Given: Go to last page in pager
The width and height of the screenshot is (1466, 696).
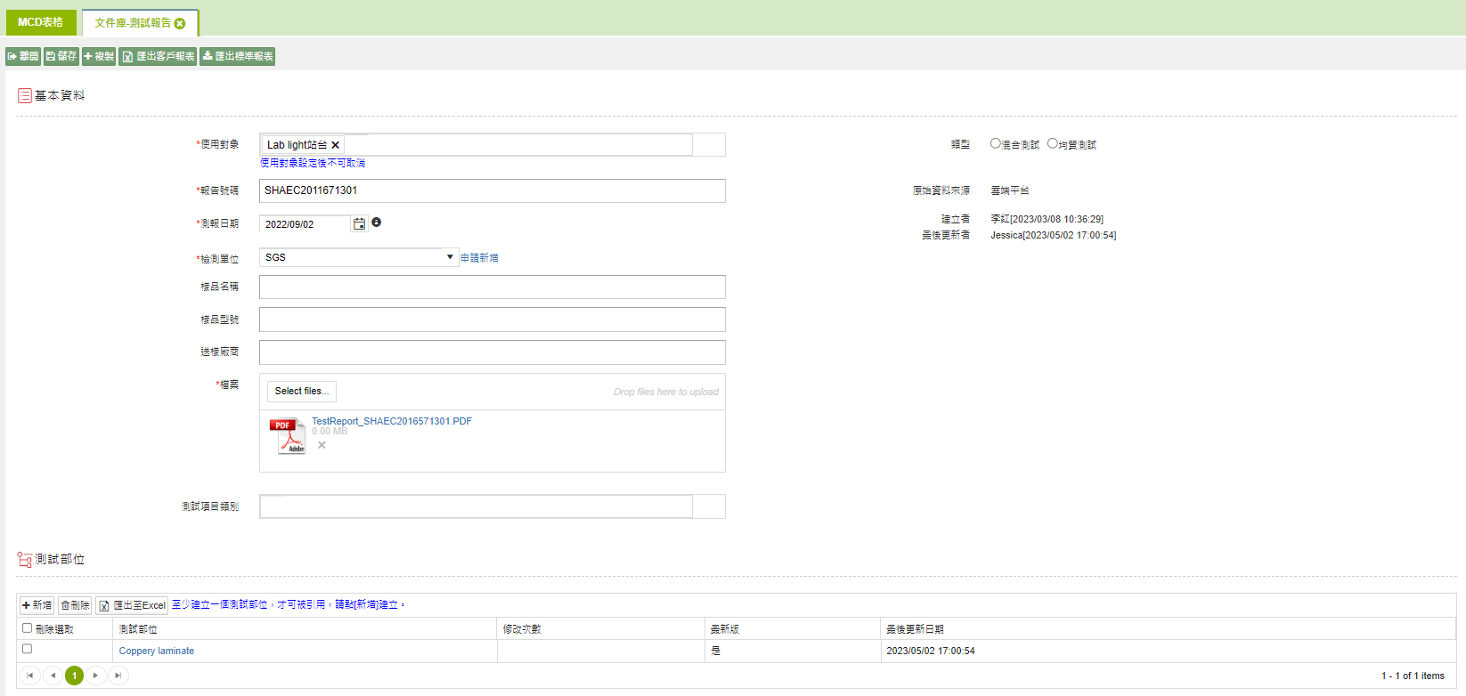Looking at the screenshot, I should [118, 676].
